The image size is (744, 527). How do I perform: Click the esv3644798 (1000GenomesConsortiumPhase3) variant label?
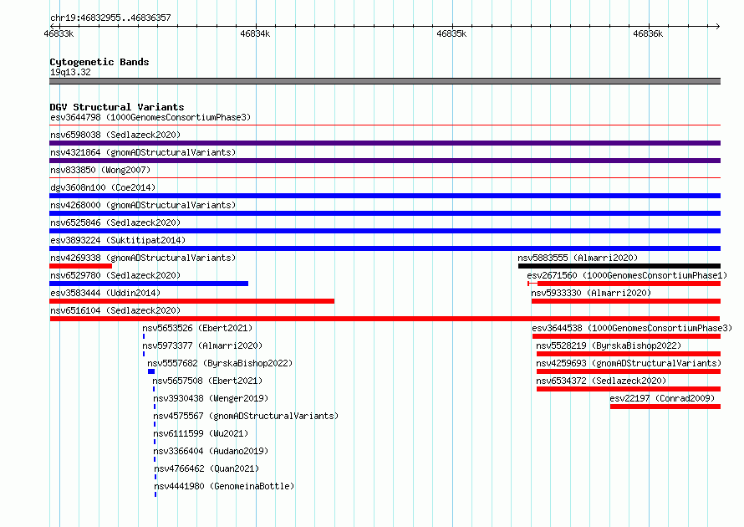(150, 117)
